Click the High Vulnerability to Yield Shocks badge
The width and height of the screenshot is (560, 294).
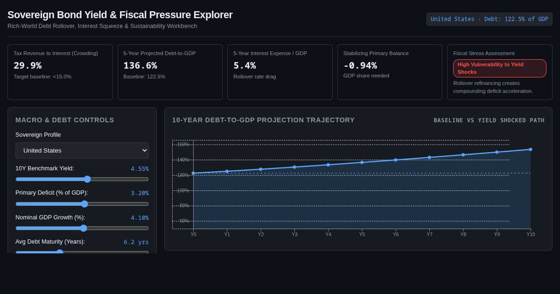tap(500, 68)
